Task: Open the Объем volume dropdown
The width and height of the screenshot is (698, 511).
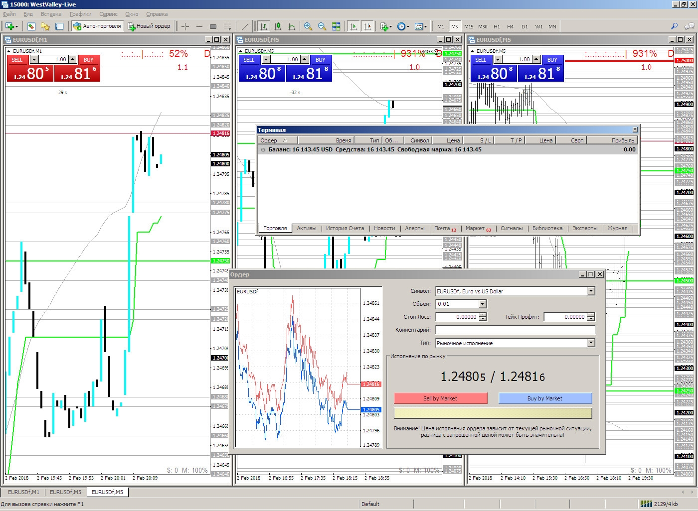Action: (482, 304)
